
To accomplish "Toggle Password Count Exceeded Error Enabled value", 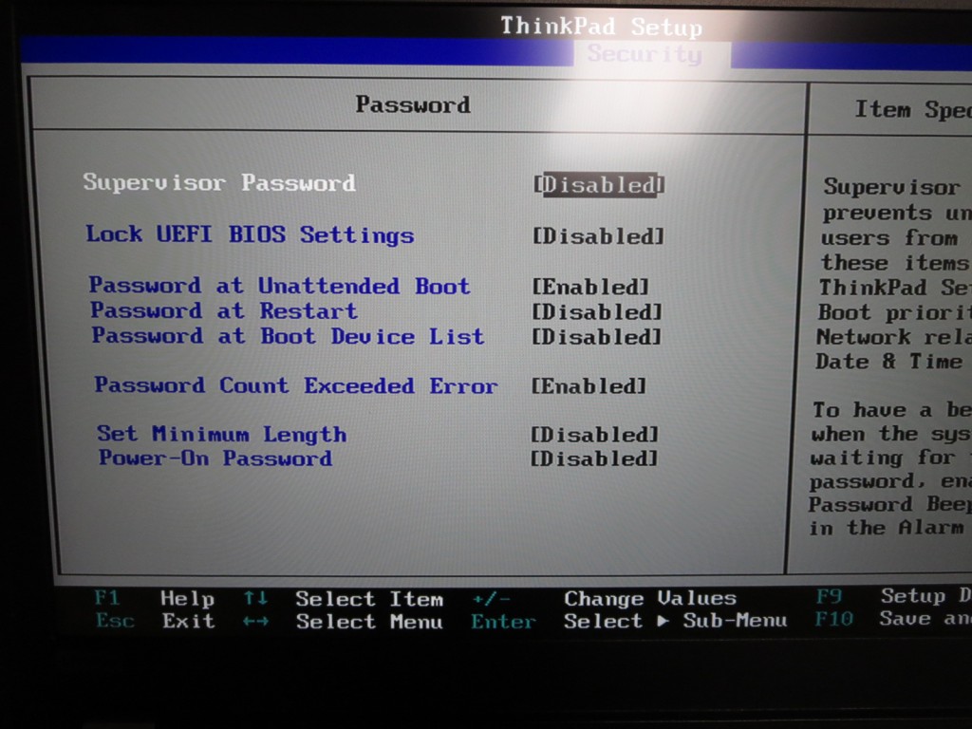I will pyautogui.click(x=589, y=386).
